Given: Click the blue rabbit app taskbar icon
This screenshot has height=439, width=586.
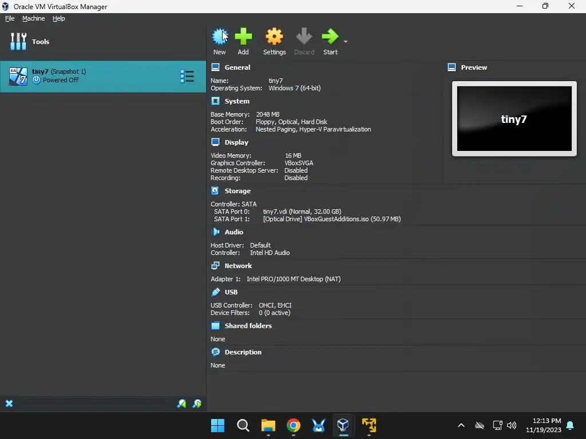Looking at the screenshot, I should click(x=318, y=425).
